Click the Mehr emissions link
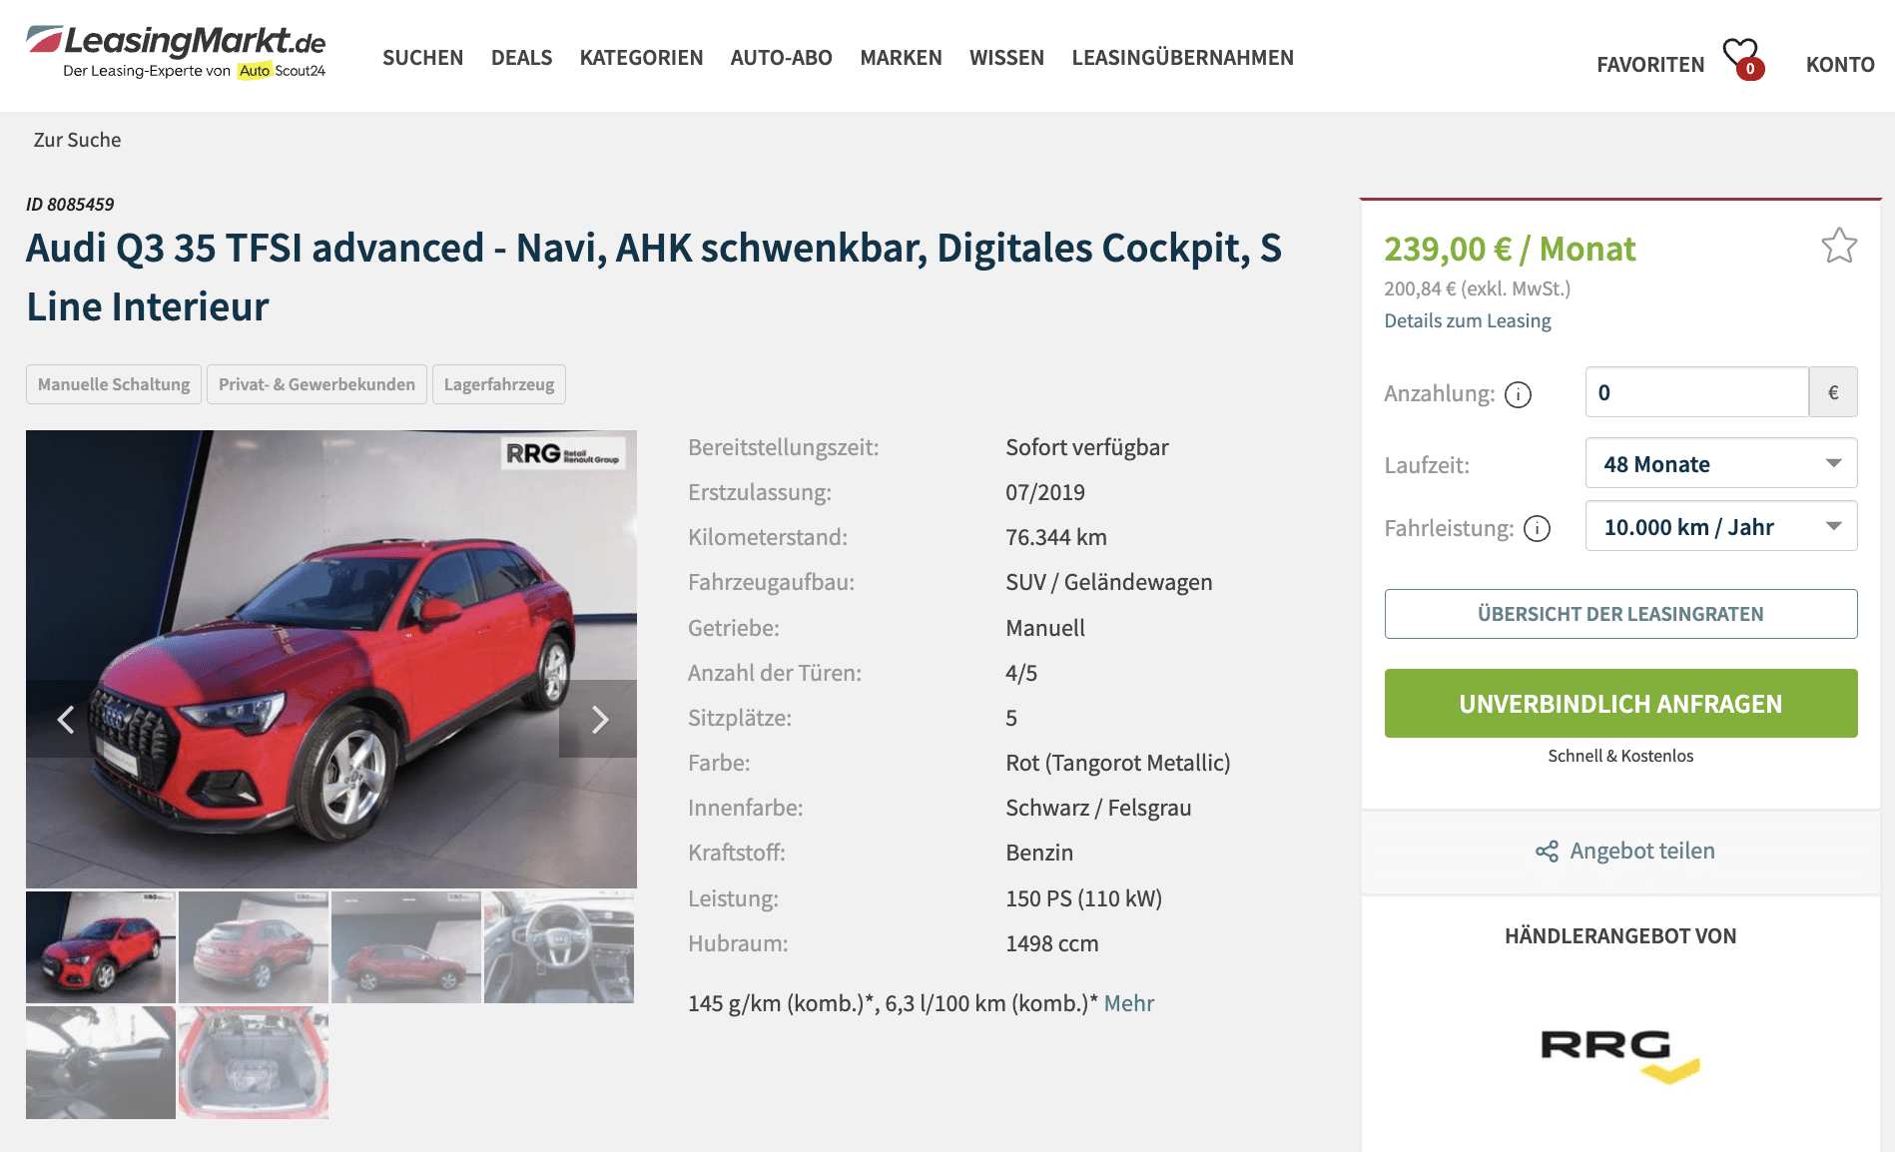 point(1128,1003)
